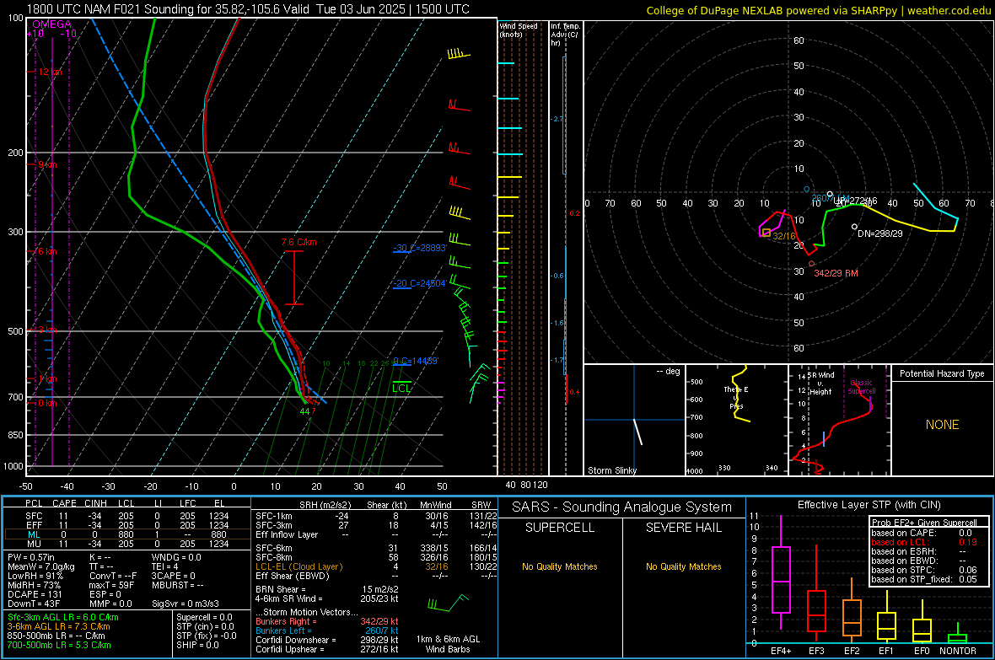The image size is (995, 660).
Task: Click No Quality Matches under SUPERCELL
Action: coord(560,566)
